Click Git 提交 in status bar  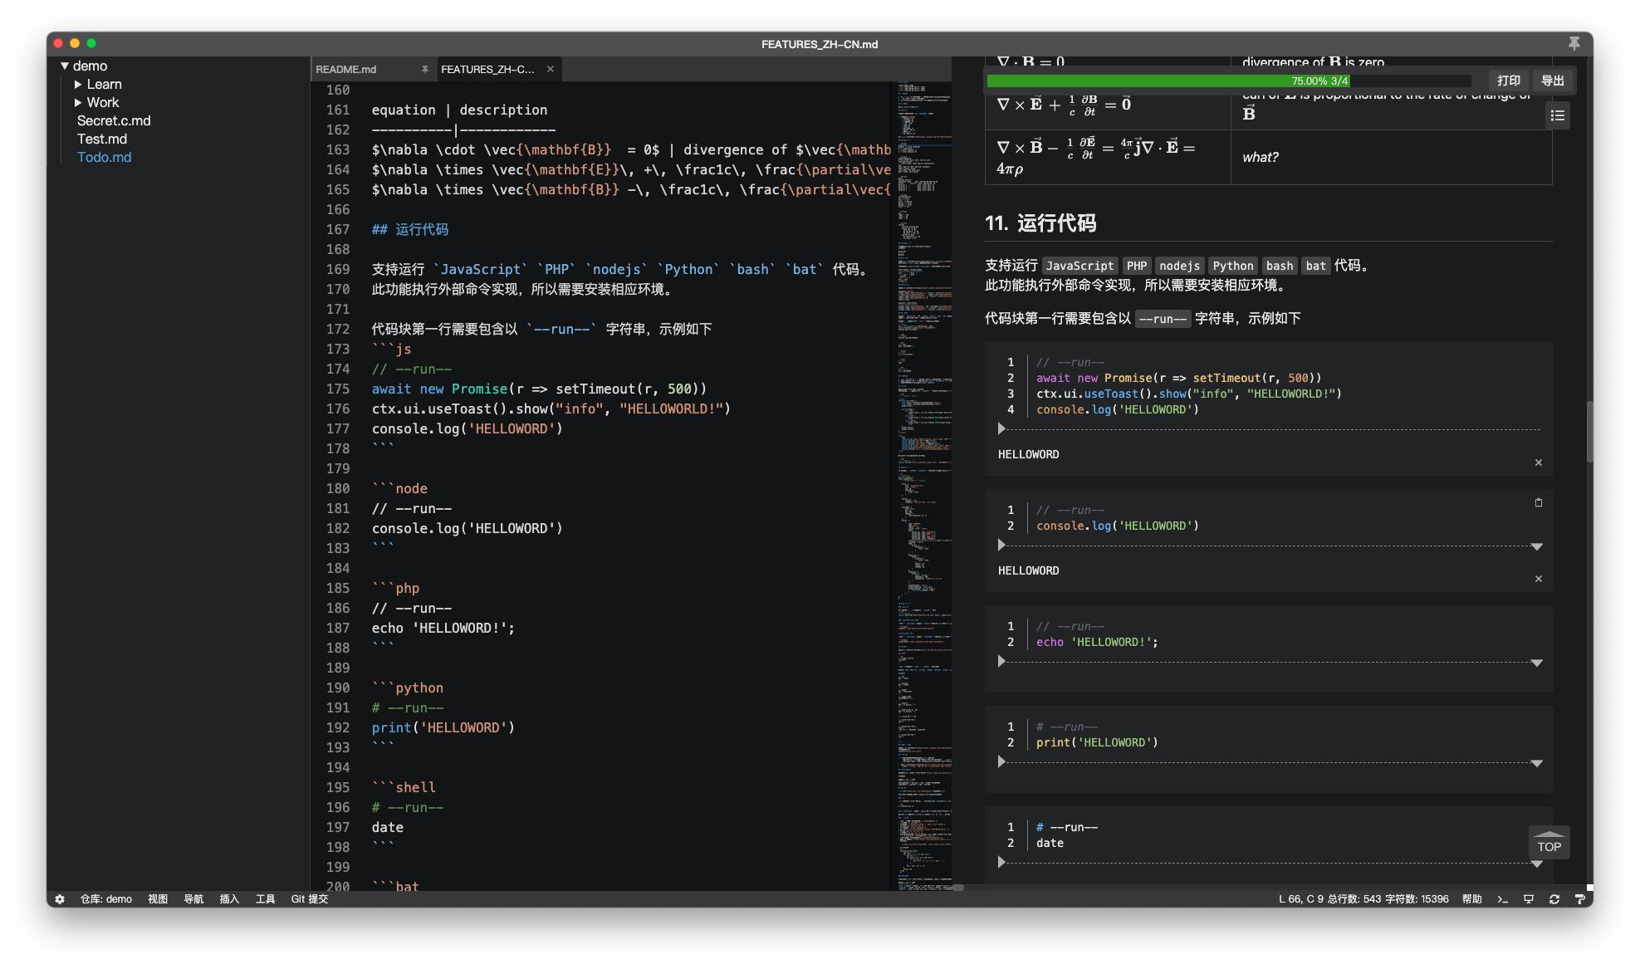point(310,898)
